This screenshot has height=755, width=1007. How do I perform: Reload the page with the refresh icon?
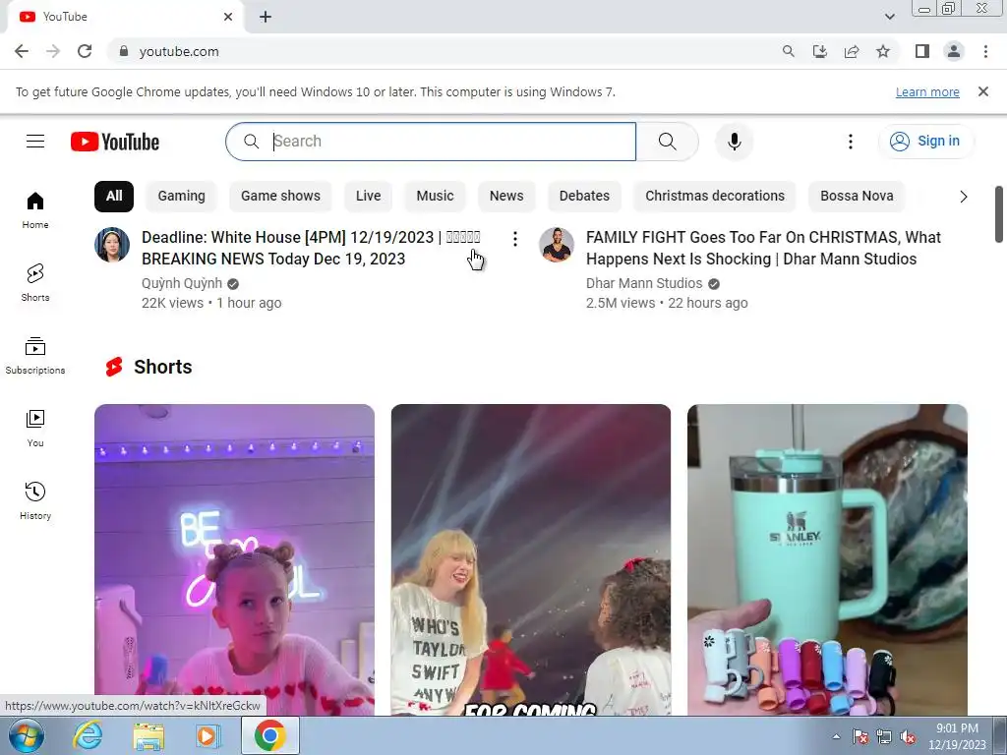(85, 51)
